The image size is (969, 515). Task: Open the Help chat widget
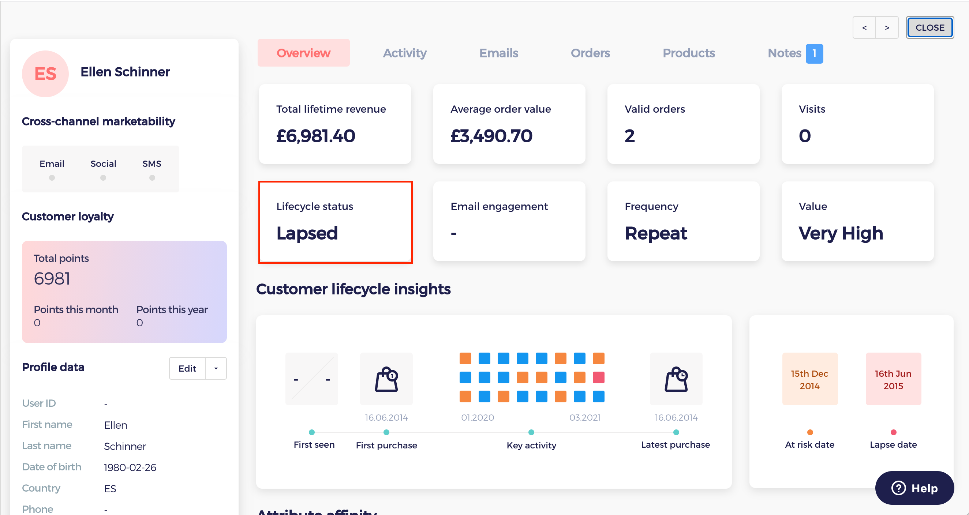pos(914,488)
